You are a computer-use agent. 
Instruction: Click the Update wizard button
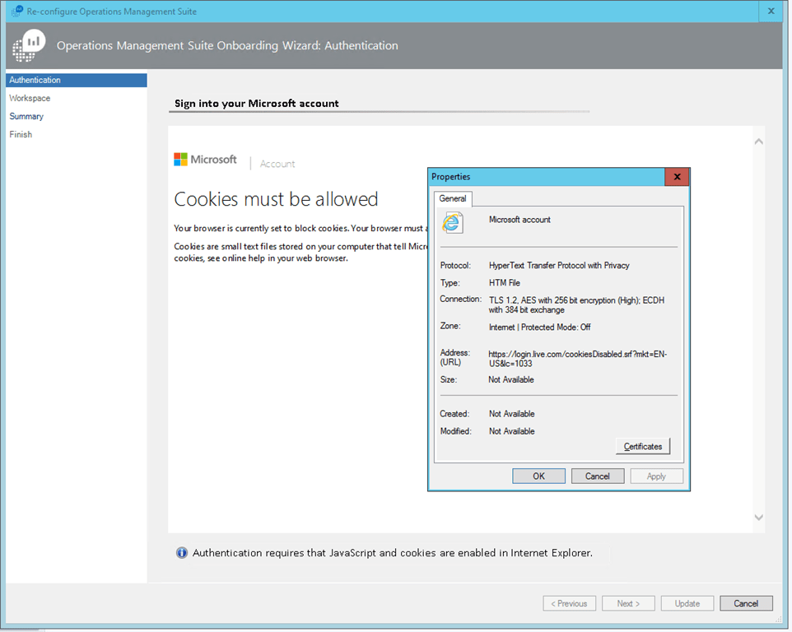click(x=687, y=603)
